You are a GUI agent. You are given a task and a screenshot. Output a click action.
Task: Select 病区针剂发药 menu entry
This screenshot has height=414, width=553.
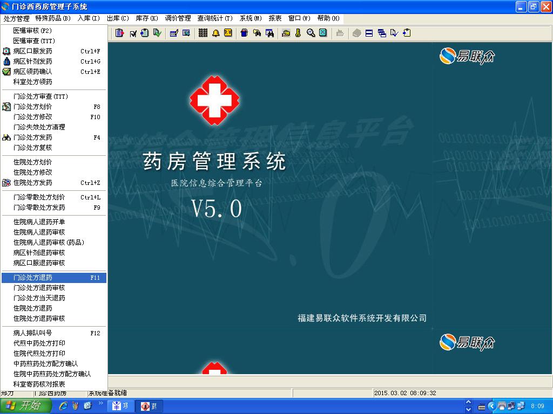pyautogui.click(x=54, y=61)
